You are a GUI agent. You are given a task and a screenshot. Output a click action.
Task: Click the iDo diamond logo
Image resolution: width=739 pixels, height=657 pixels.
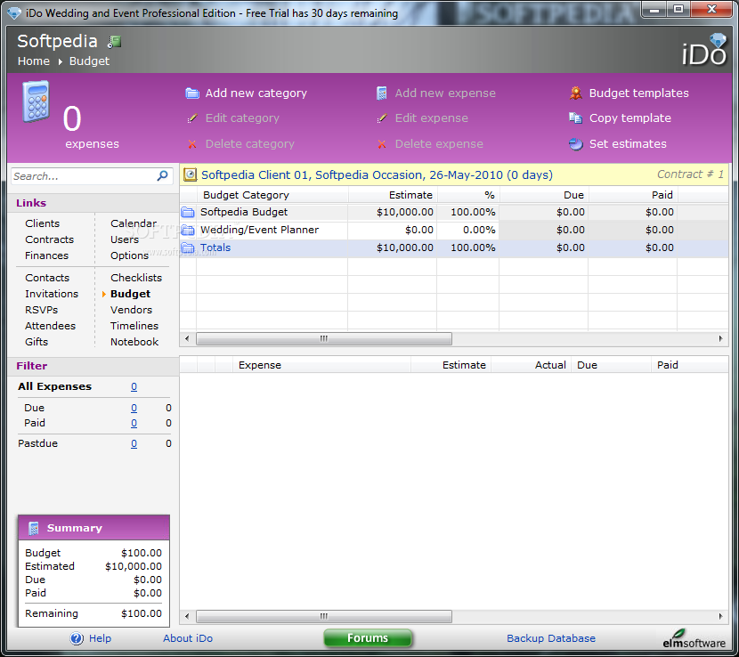point(704,51)
